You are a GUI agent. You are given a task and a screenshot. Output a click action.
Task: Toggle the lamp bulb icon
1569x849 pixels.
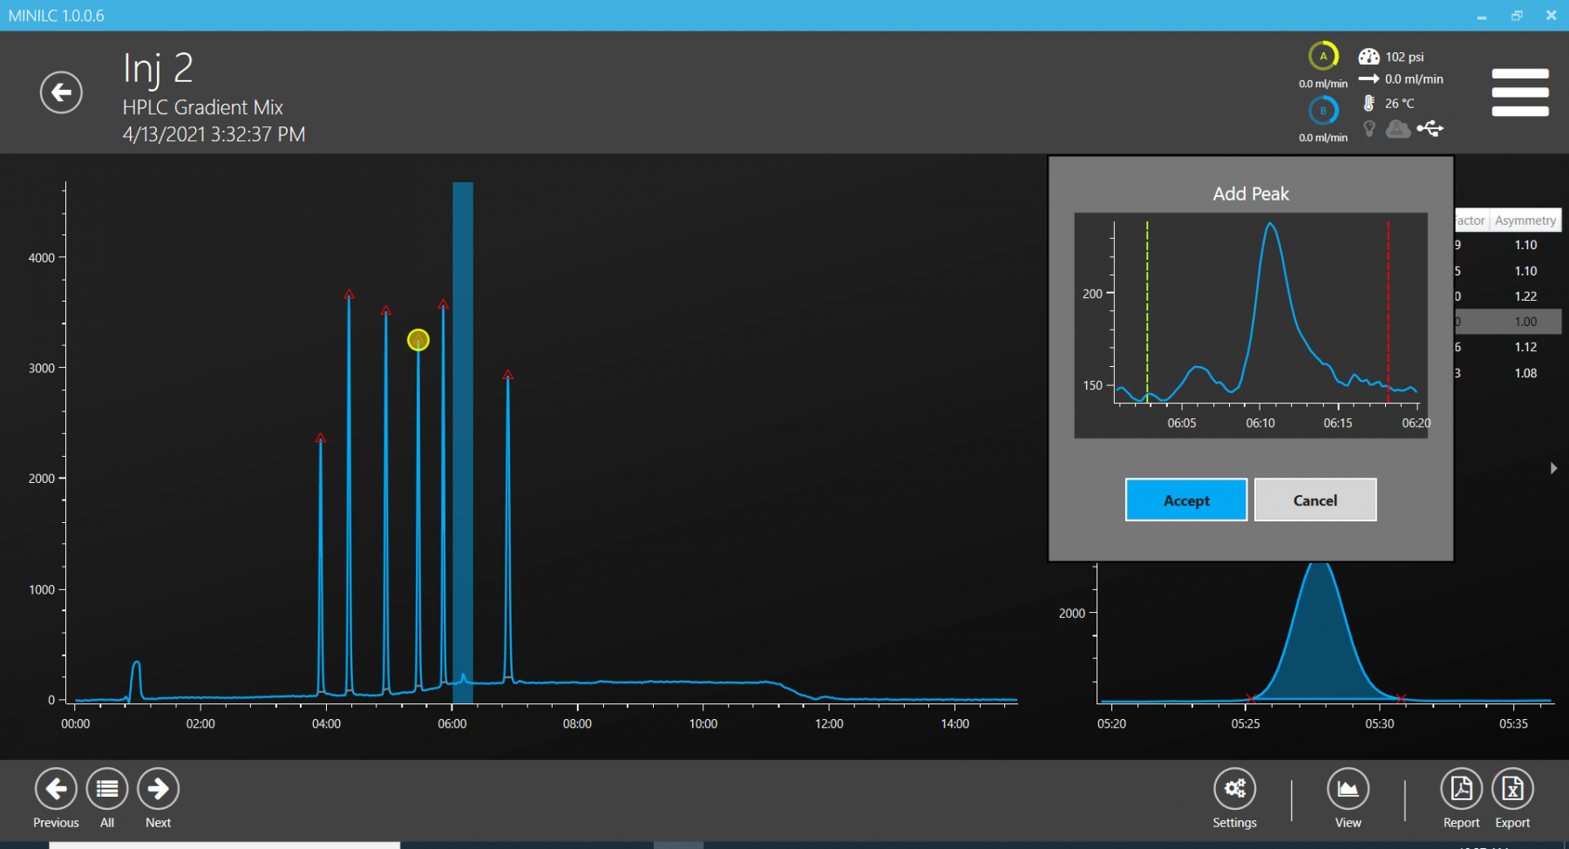[1369, 129]
